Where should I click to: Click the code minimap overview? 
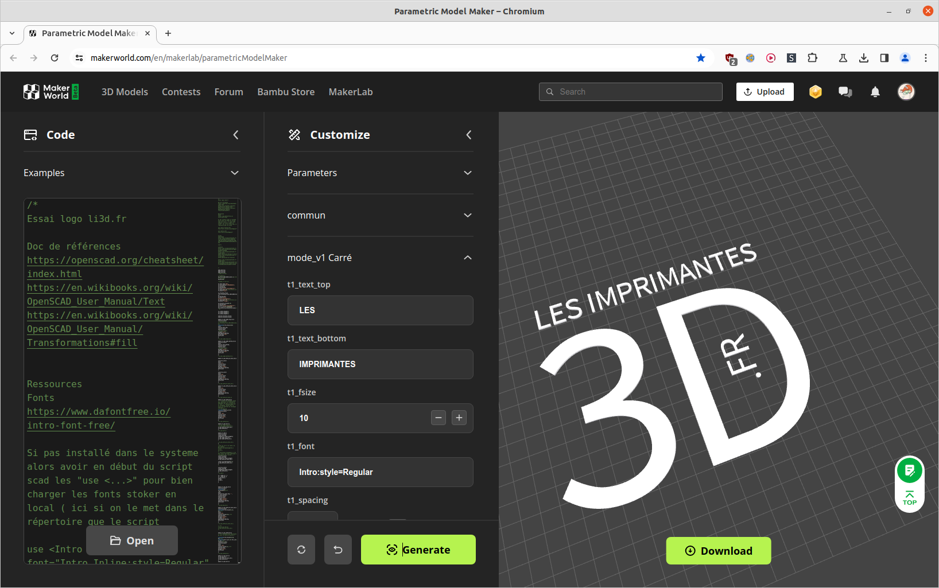[228, 381]
